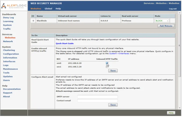
Task: Enable em1 inbound HTTP traffic checkbox
Action: pos(107,67)
